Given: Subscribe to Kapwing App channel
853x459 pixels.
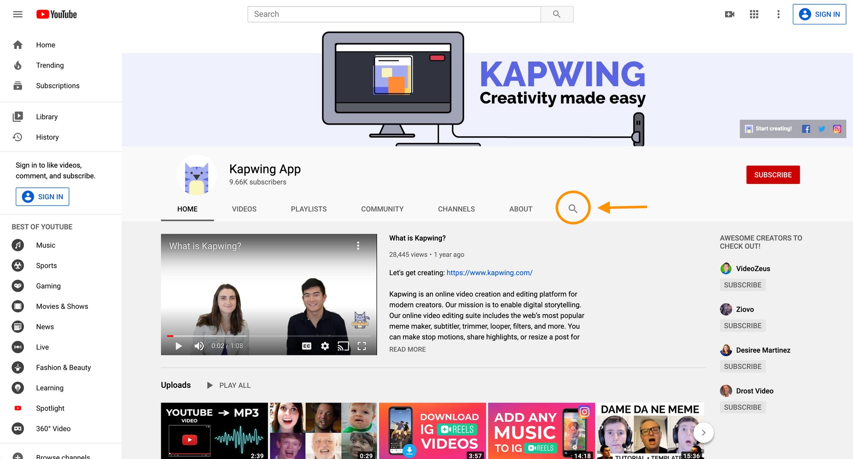Looking at the screenshot, I should pyautogui.click(x=772, y=175).
